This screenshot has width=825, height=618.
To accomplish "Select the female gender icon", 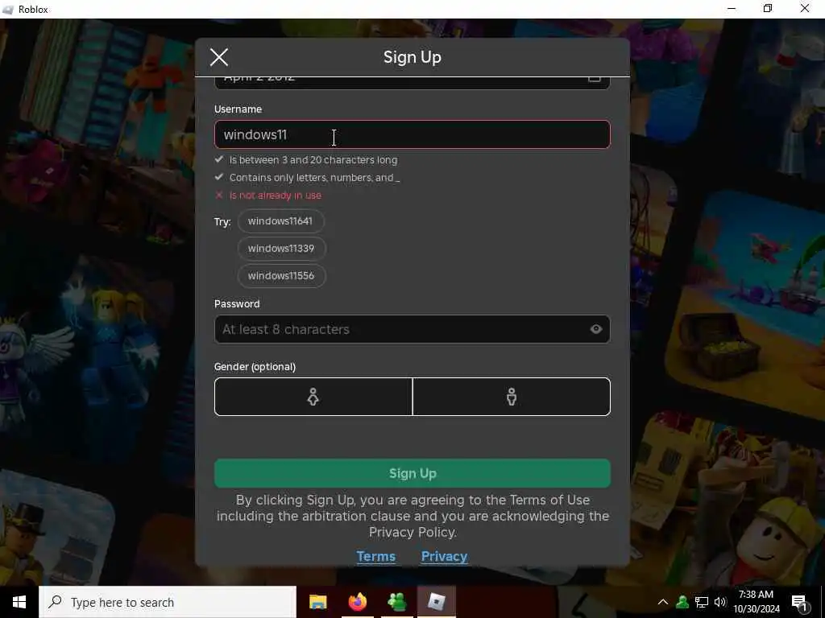I will (313, 397).
